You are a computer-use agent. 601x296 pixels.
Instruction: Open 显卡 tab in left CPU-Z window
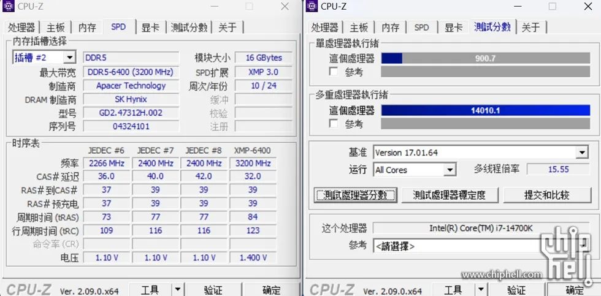tap(151, 27)
